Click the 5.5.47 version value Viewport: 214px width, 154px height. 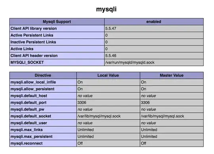coord(111,29)
